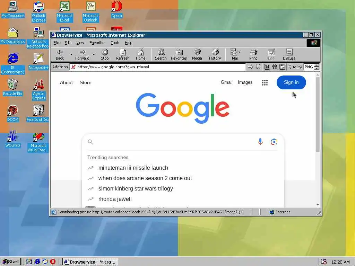355x266 pixels.
Task: Select the Microsoft Excel desktop icon
Action: pos(64,12)
